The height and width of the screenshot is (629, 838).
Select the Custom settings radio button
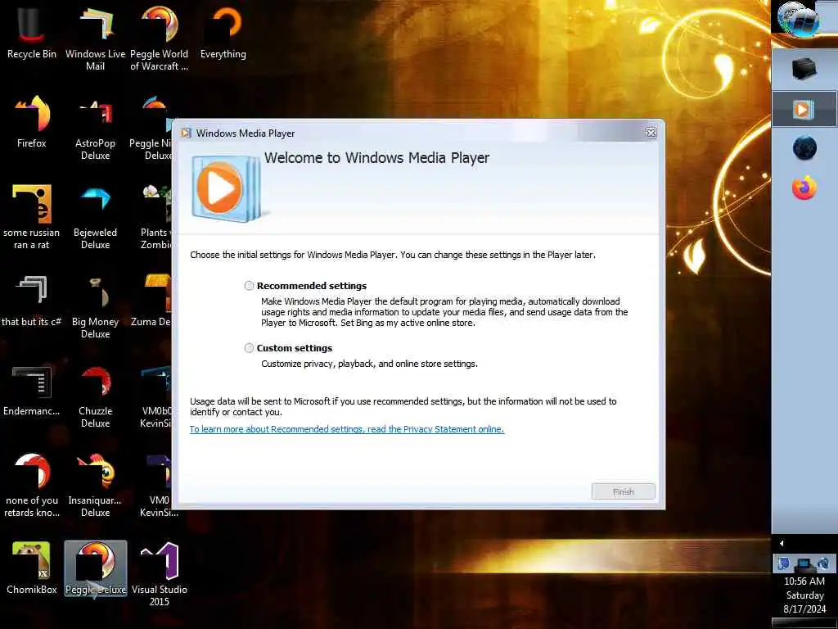(x=249, y=348)
